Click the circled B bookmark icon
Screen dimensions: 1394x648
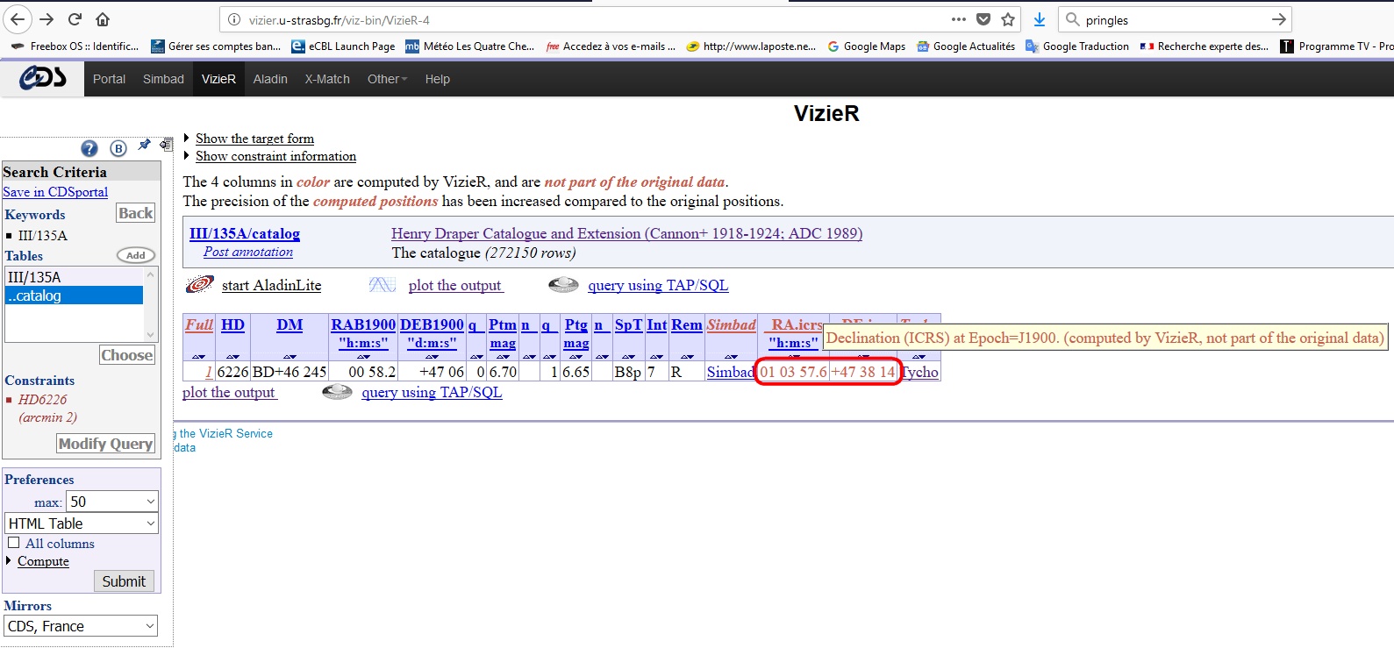(x=118, y=148)
